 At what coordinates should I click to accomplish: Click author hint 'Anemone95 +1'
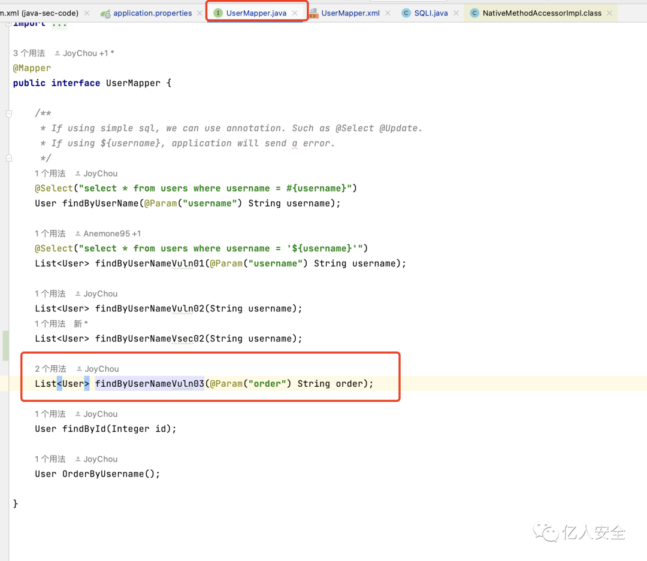tap(108, 234)
